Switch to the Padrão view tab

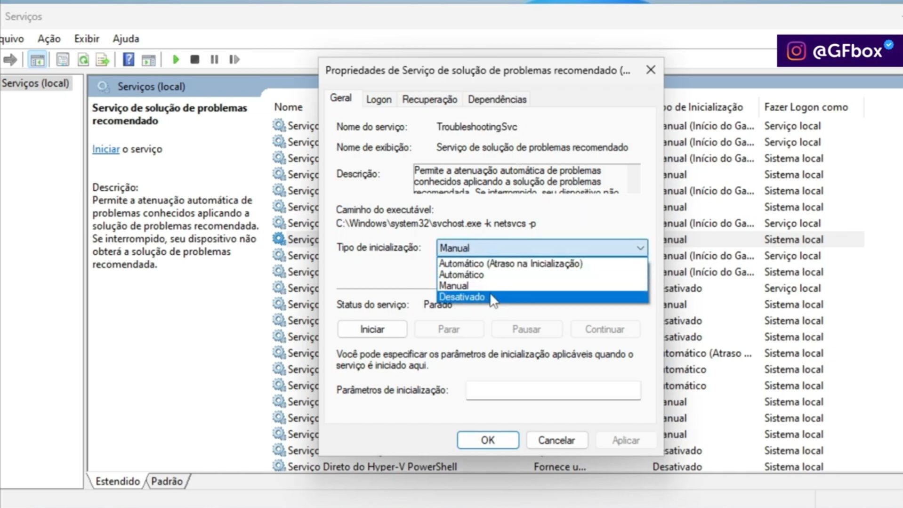[x=167, y=481]
